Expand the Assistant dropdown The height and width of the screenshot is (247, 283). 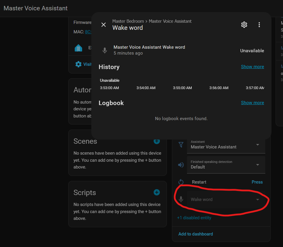point(226,145)
